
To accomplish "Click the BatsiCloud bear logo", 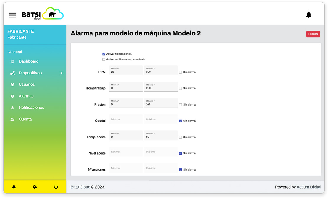I will pos(53,14).
